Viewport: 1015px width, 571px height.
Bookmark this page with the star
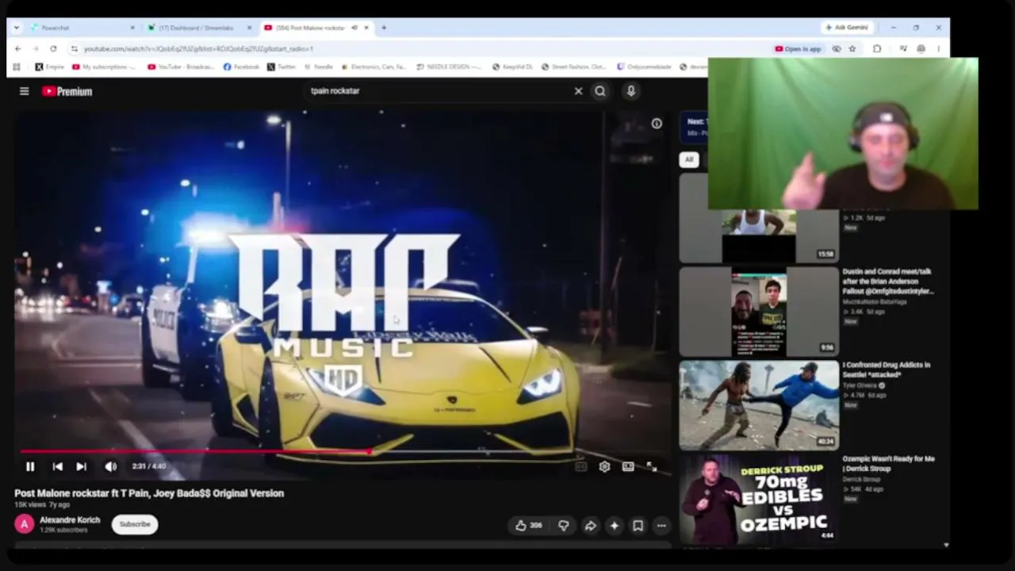(x=852, y=49)
